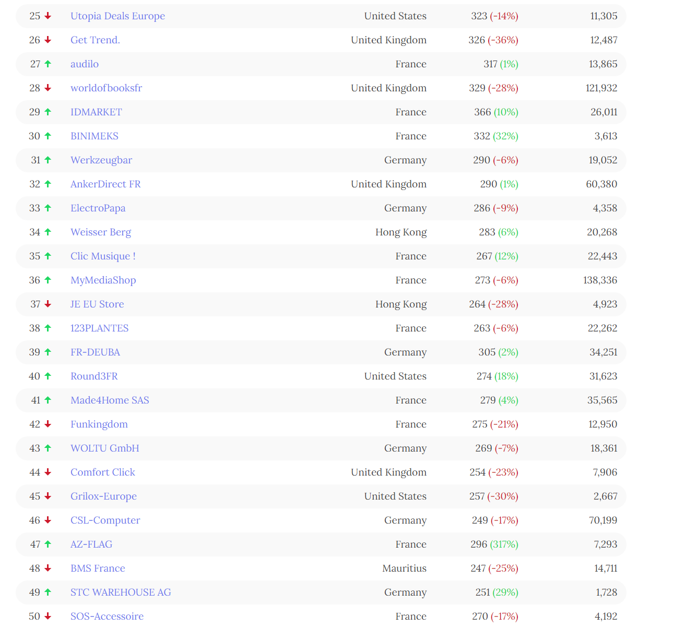The height and width of the screenshot is (628, 673).
Task: Open the SOS-Accessoire seller link
Action: pos(107,617)
